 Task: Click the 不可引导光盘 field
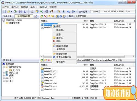(24, 16)
